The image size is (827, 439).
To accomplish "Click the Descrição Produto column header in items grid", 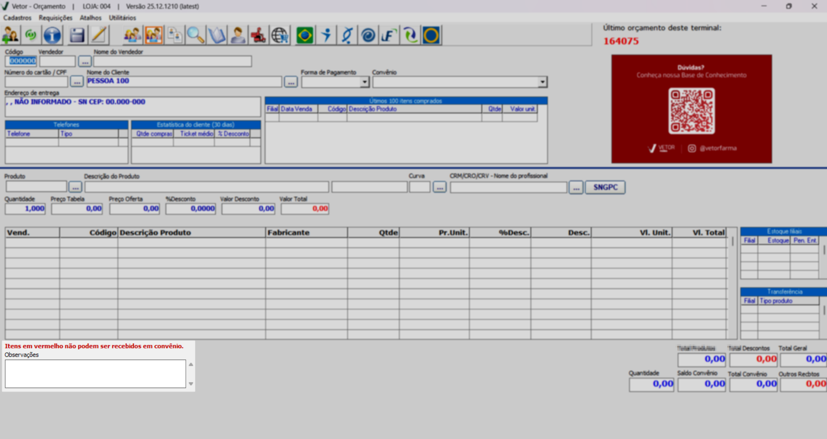I will 192,232.
